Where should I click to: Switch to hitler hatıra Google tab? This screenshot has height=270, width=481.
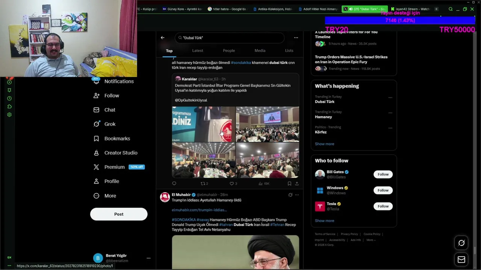point(227,9)
